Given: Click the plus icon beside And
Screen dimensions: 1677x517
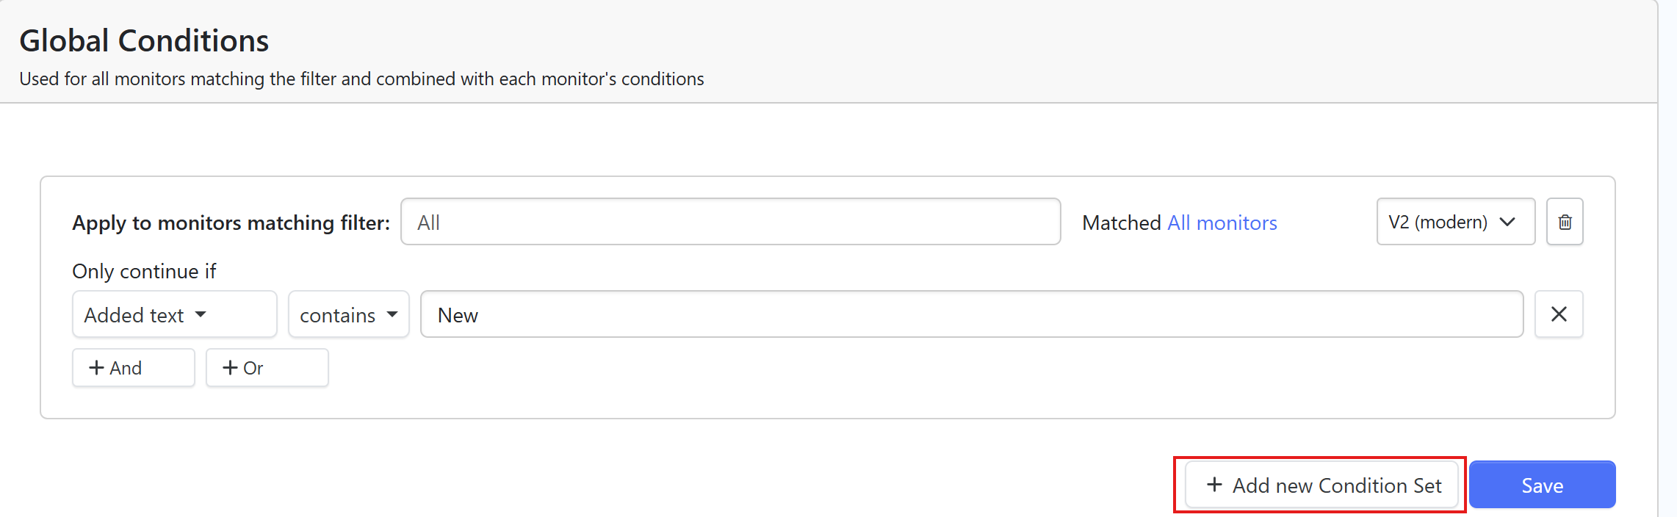Looking at the screenshot, I should point(96,368).
